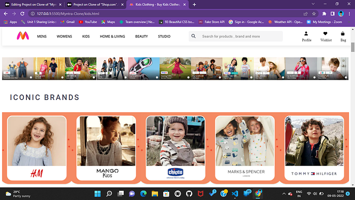Open the MENS menu

pos(42,36)
